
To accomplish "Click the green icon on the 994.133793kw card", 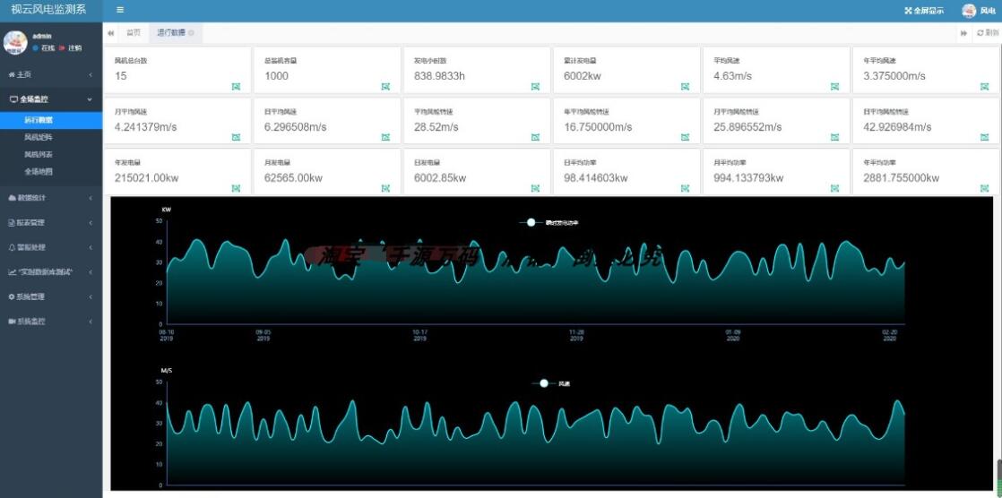I will 834,188.
